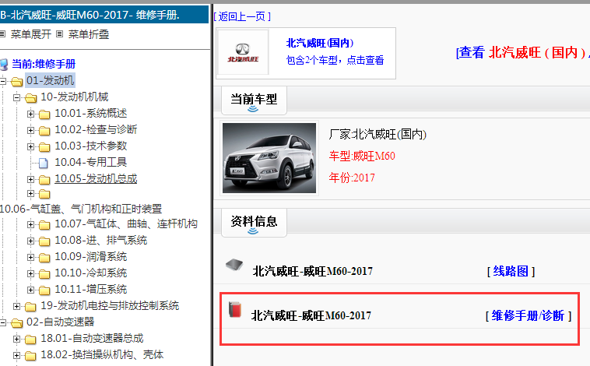Image resolution: width=590 pixels, height=366 pixels.
Task: Switch to the 当前车型 tab
Action: [x=254, y=100]
